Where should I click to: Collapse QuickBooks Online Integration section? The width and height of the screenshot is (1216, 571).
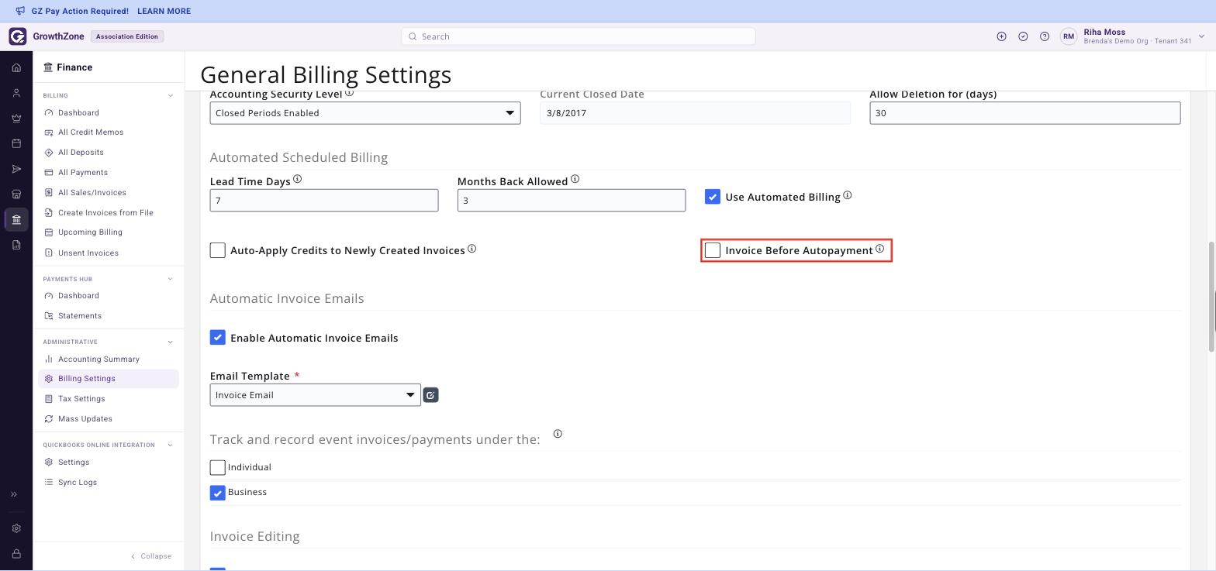coord(171,445)
